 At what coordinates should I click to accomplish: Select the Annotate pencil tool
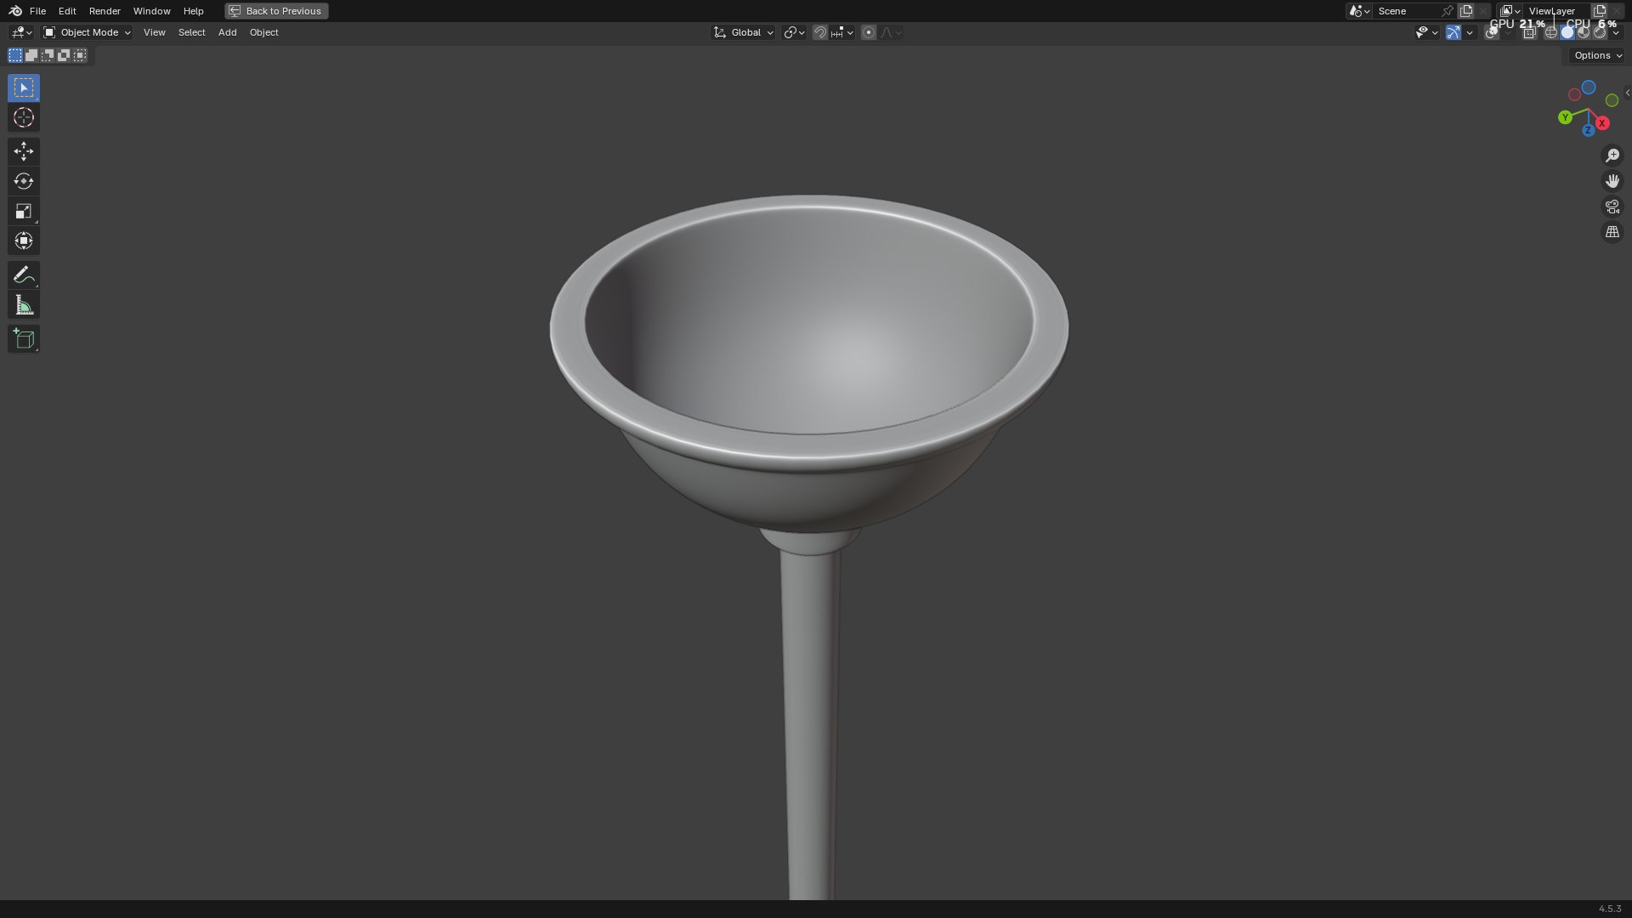(24, 275)
